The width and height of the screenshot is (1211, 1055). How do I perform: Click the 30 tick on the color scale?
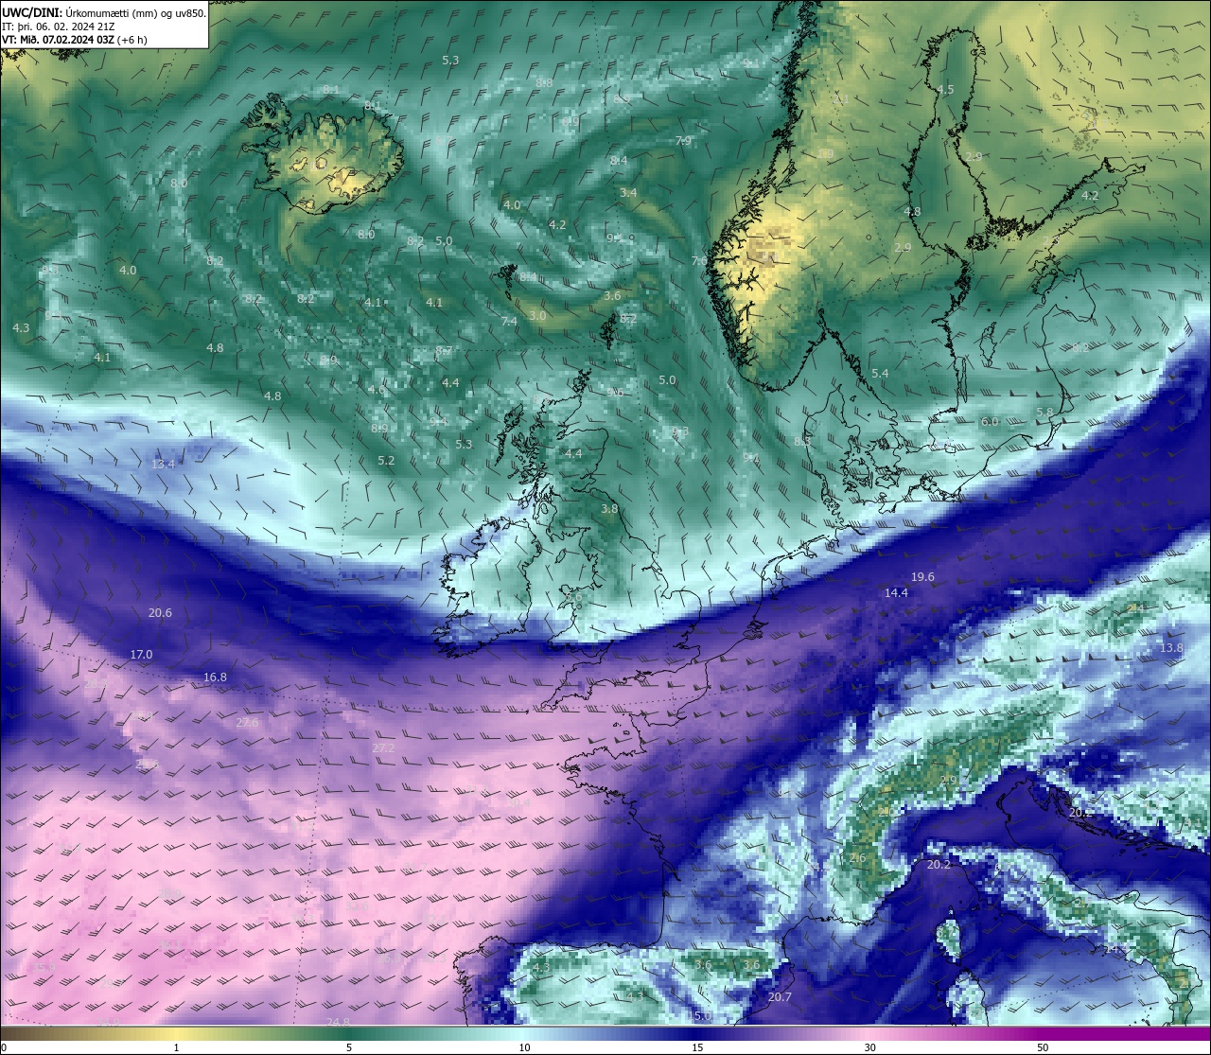click(x=869, y=1047)
